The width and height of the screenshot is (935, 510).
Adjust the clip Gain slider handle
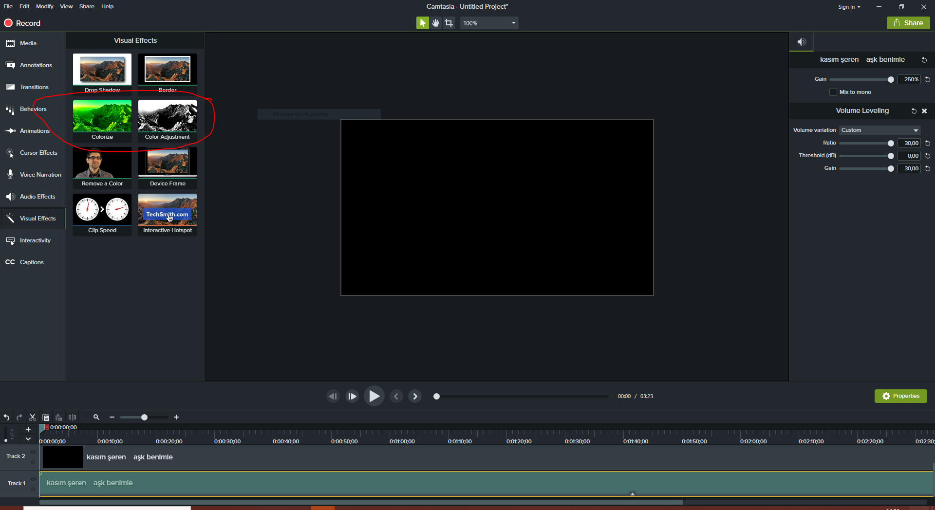pos(891,79)
